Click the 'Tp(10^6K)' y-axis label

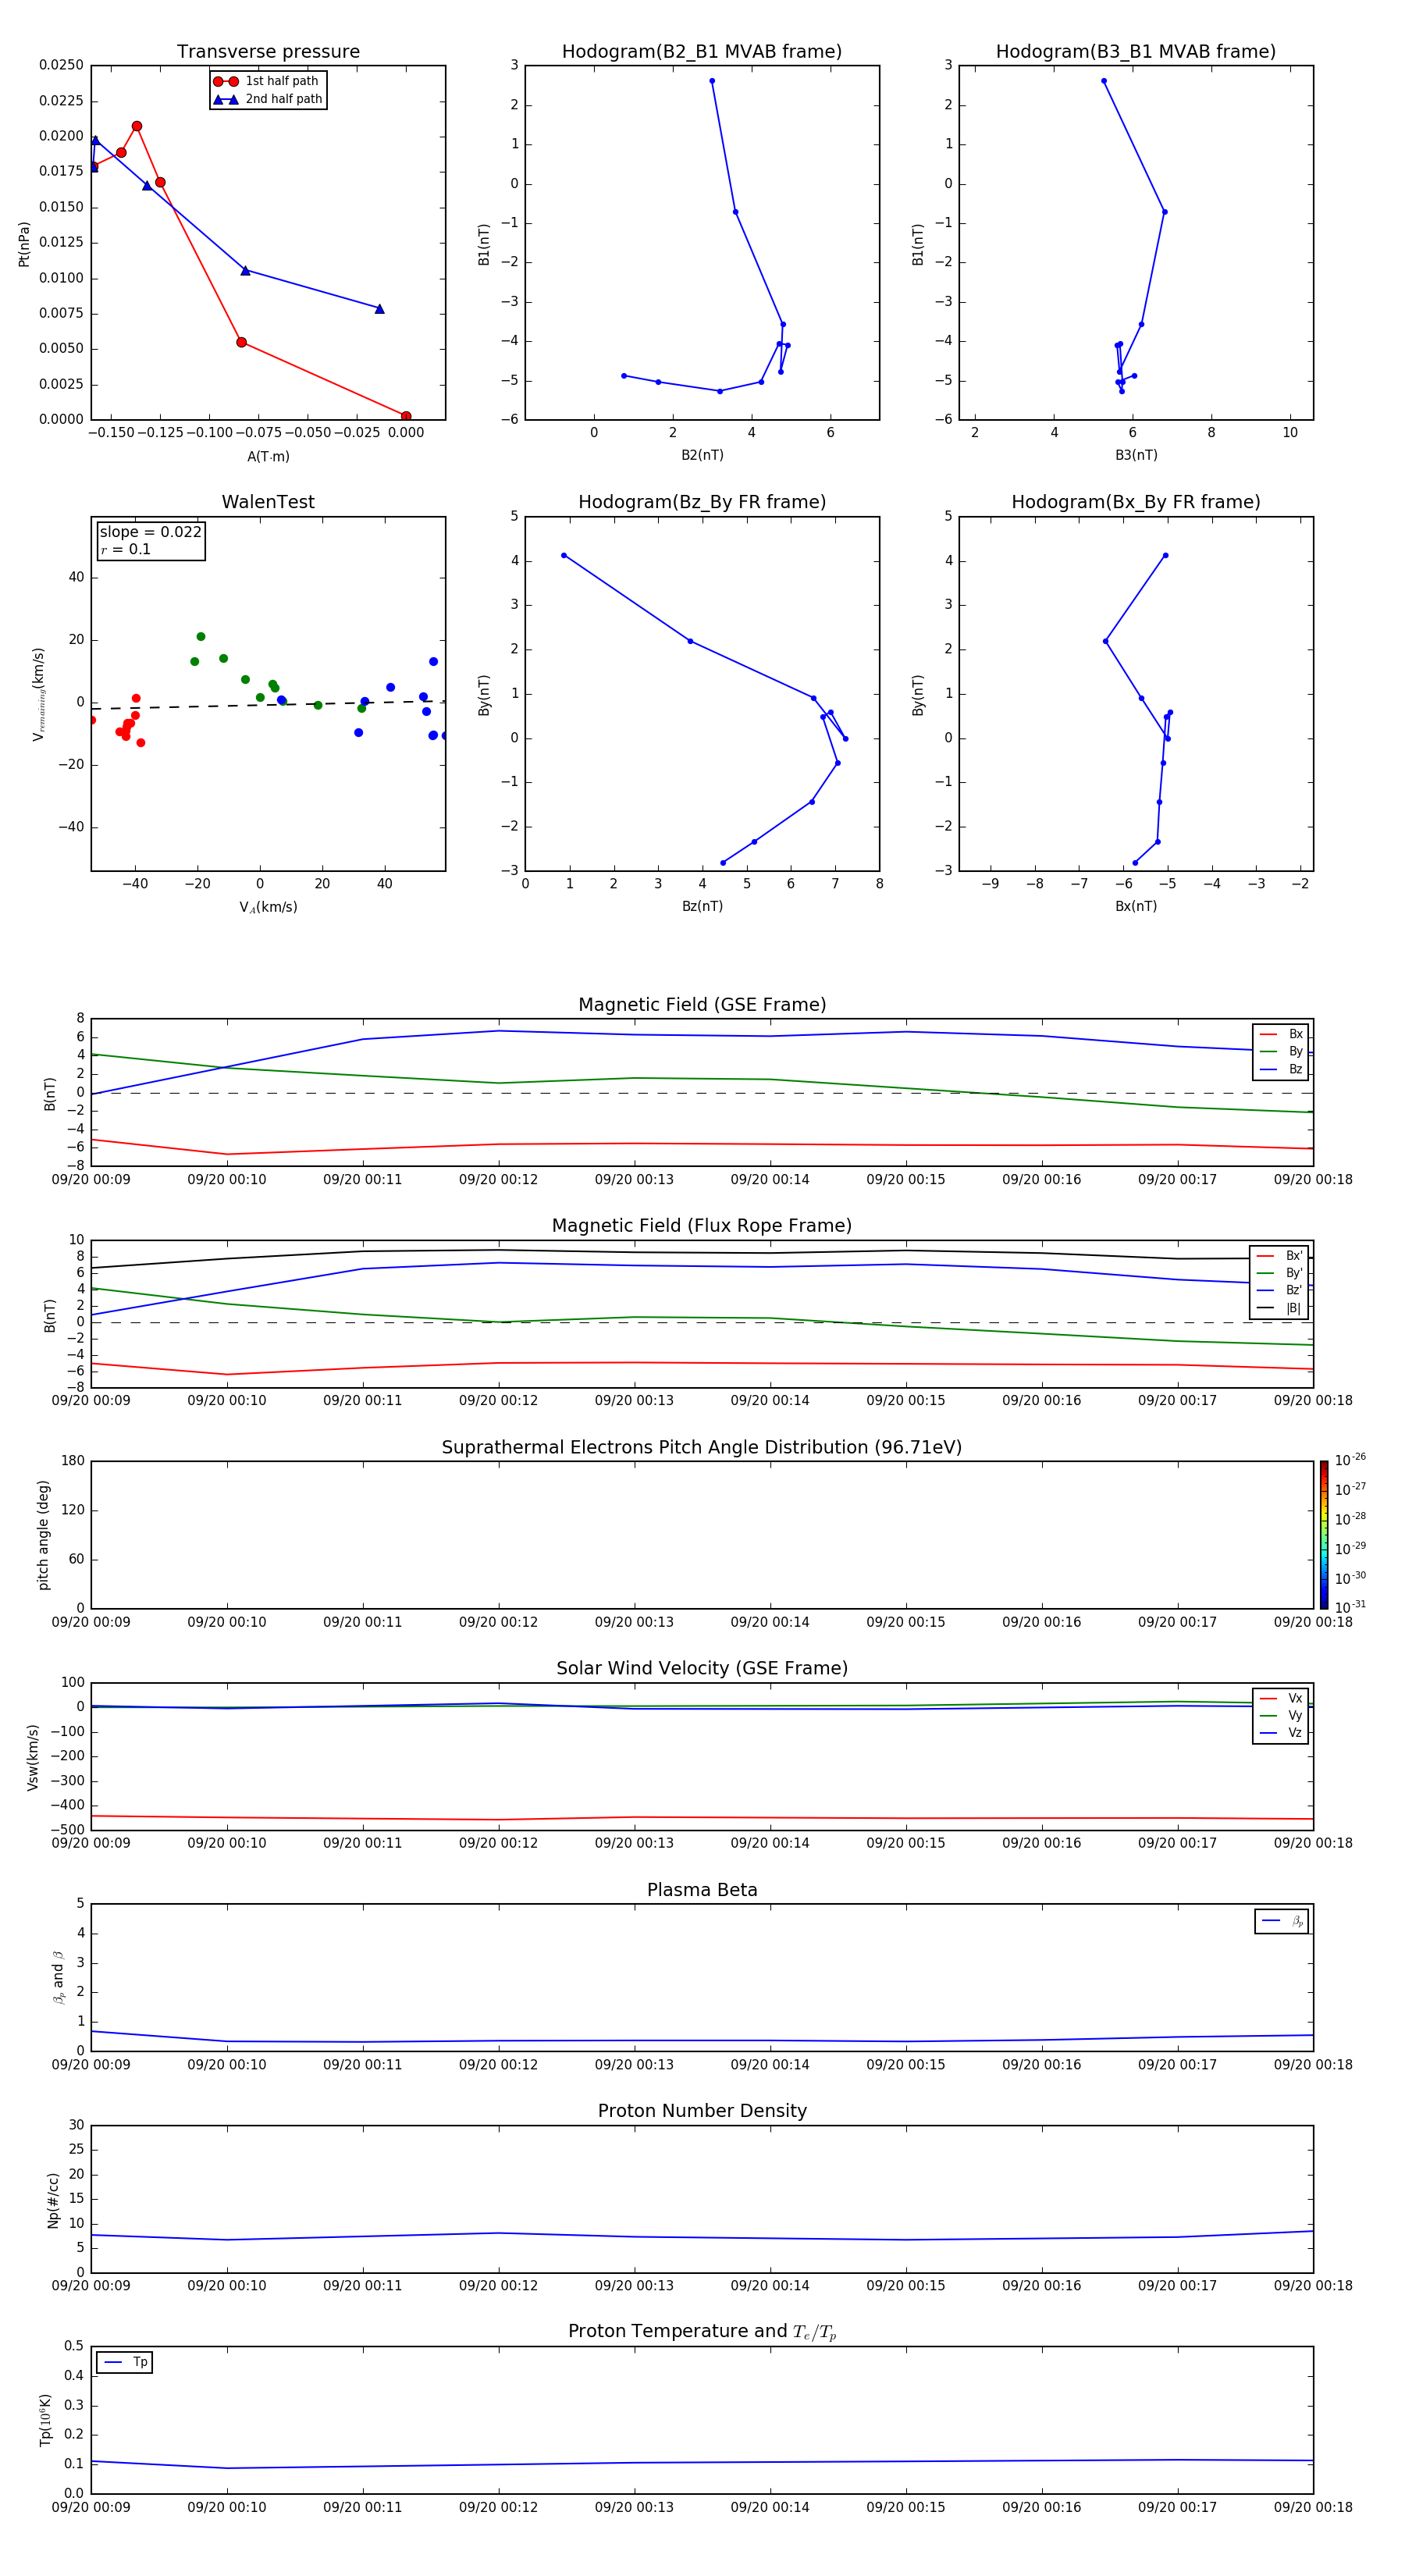pos(45,2420)
